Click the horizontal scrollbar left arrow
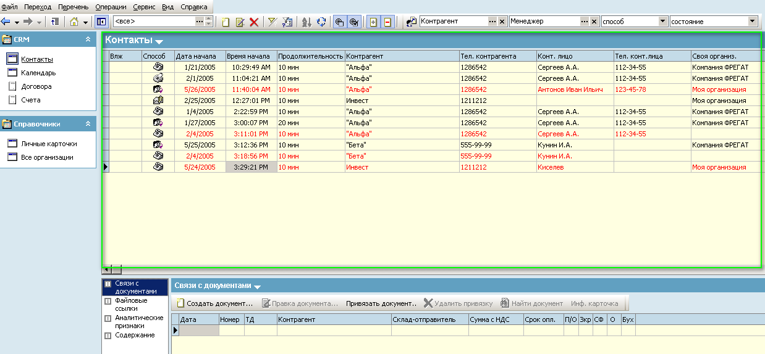This screenshot has width=765, height=354. pos(106,270)
